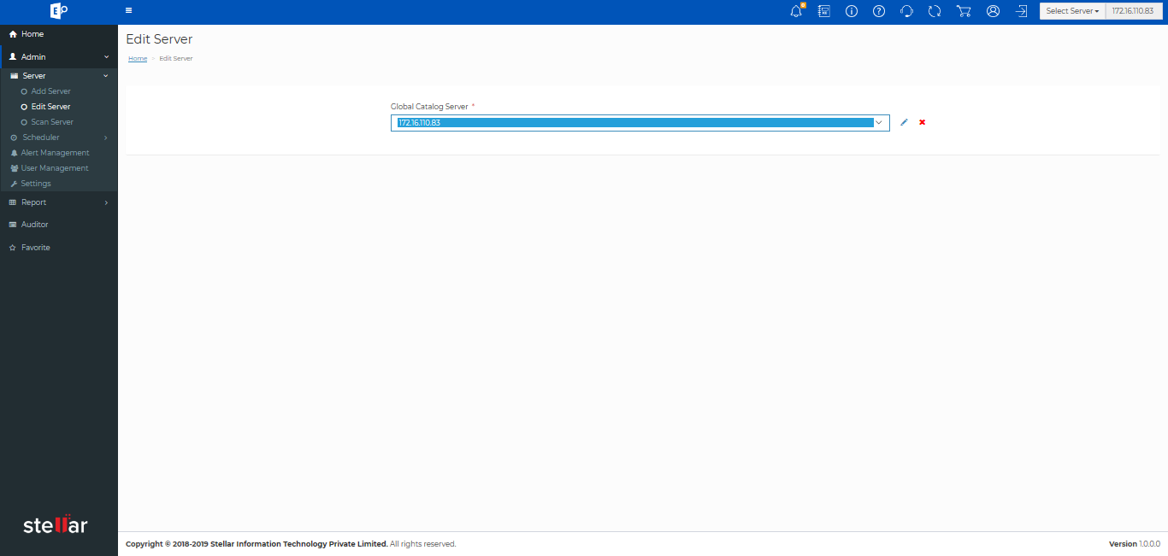Delete server using the red X icon
The height and width of the screenshot is (556, 1168).
922,122
